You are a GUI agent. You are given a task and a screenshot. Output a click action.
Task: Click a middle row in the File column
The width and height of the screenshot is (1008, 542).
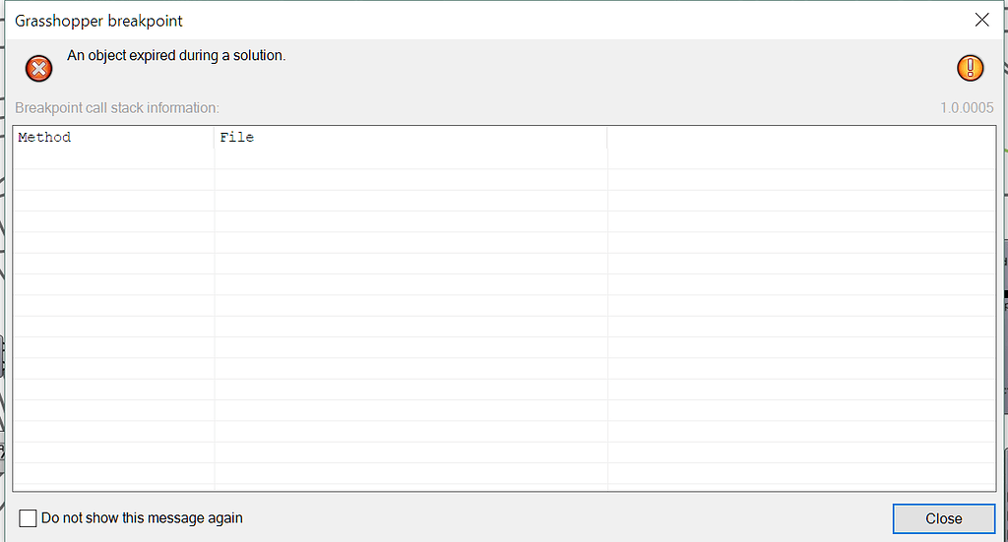tap(410, 306)
